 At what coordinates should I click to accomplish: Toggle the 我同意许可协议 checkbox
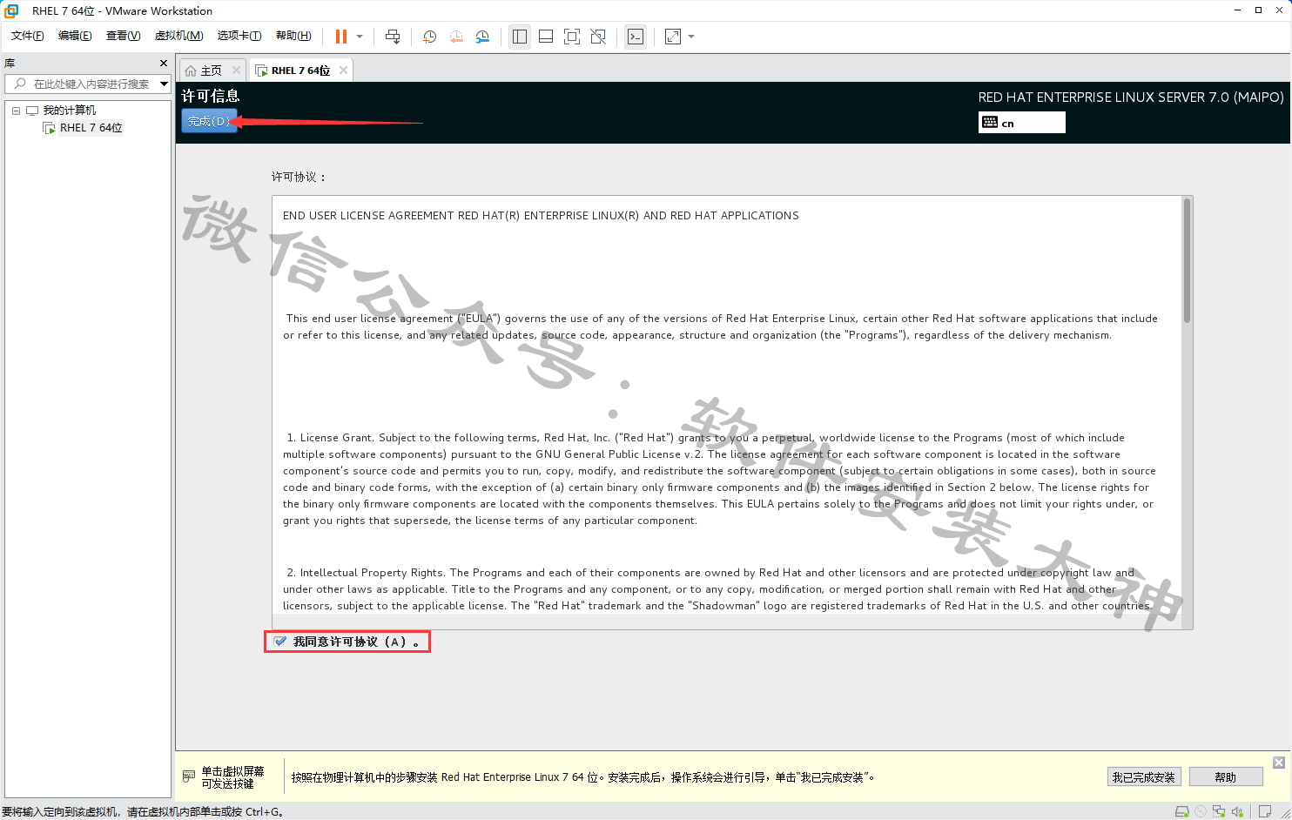(280, 642)
